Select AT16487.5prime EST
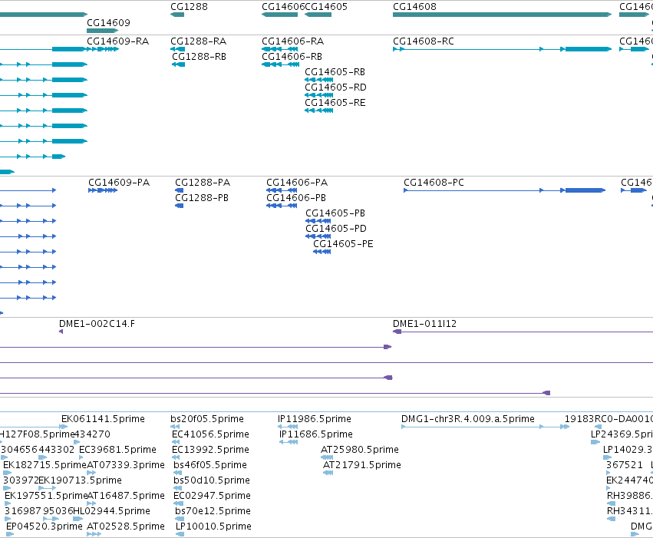 (91, 504)
